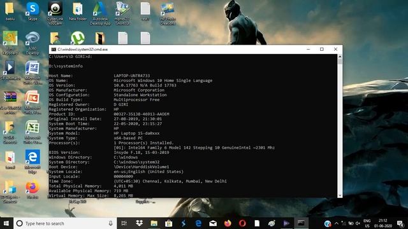Launch CyberLink YouCam desktop shortcut
408x229 pixels.
pyautogui.click(x=55, y=13)
